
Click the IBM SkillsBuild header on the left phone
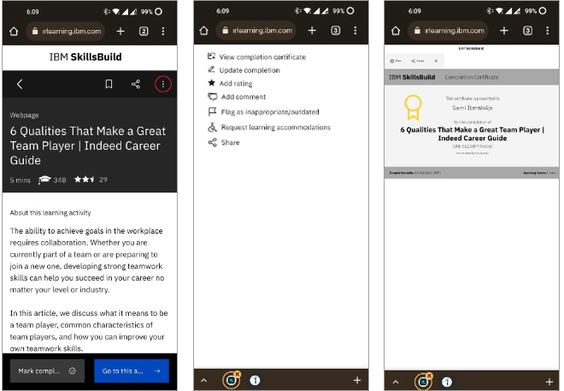point(85,56)
